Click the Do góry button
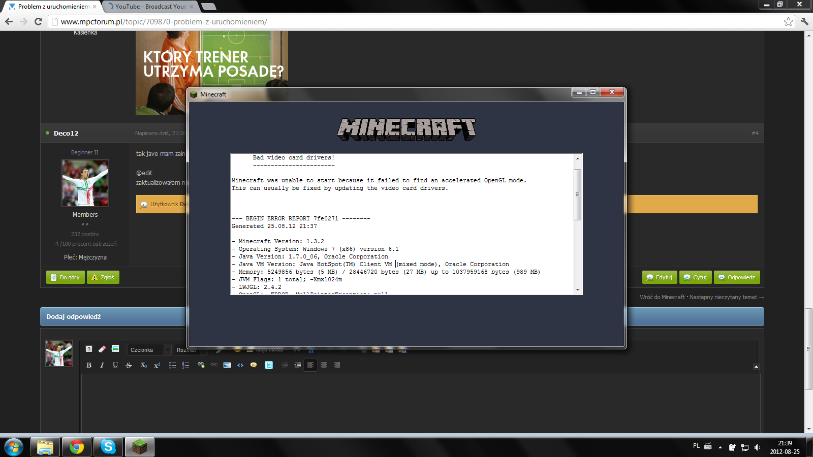The height and width of the screenshot is (457, 813). click(x=66, y=277)
